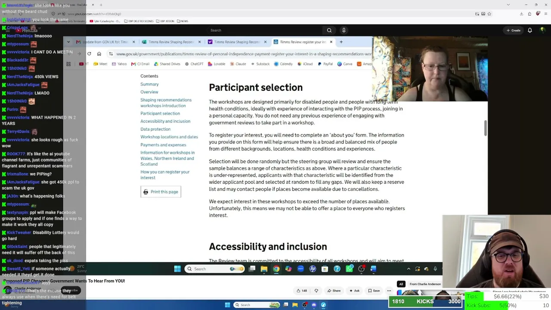Screen dimensions: 551x310
Task: Open the CJ Email bookmark
Action: tap(140, 64)
